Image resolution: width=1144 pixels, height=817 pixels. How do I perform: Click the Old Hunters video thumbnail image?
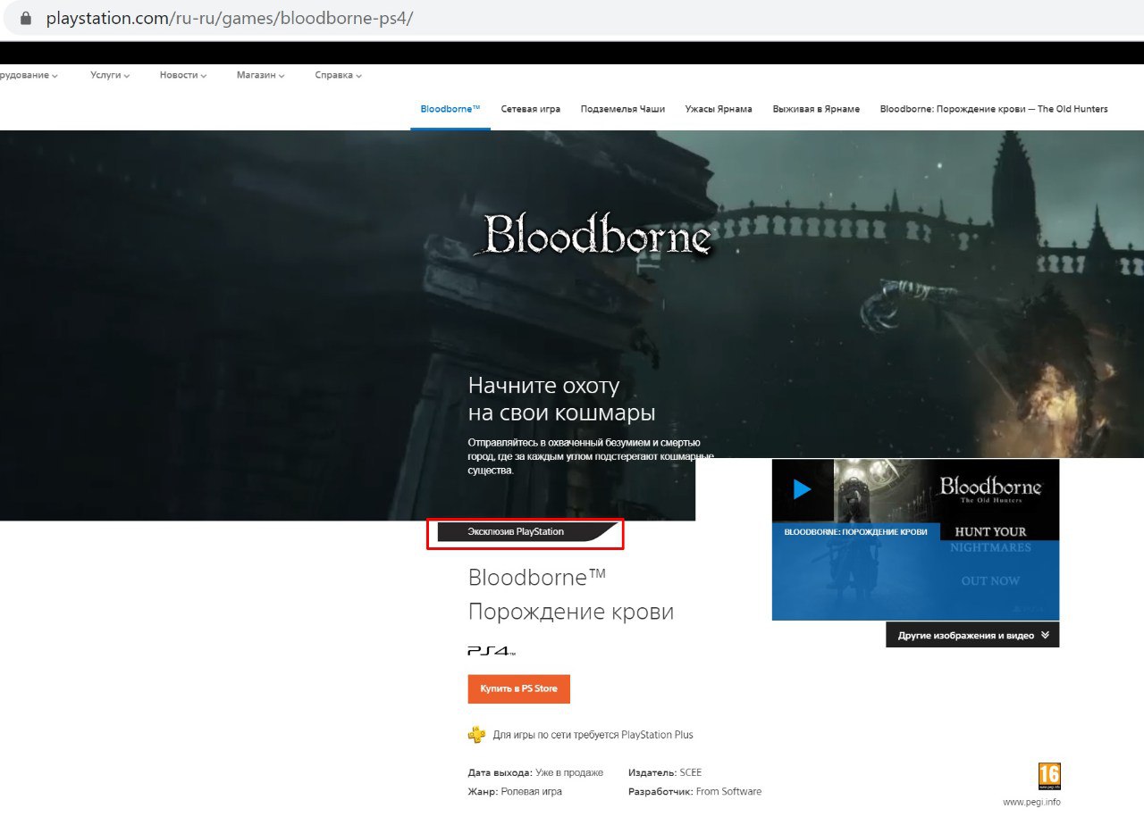tap(915, 539)
